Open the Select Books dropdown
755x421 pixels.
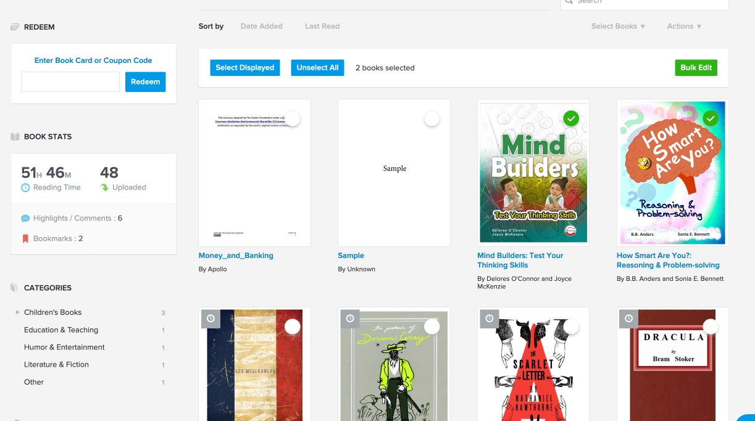click(618, 27)
